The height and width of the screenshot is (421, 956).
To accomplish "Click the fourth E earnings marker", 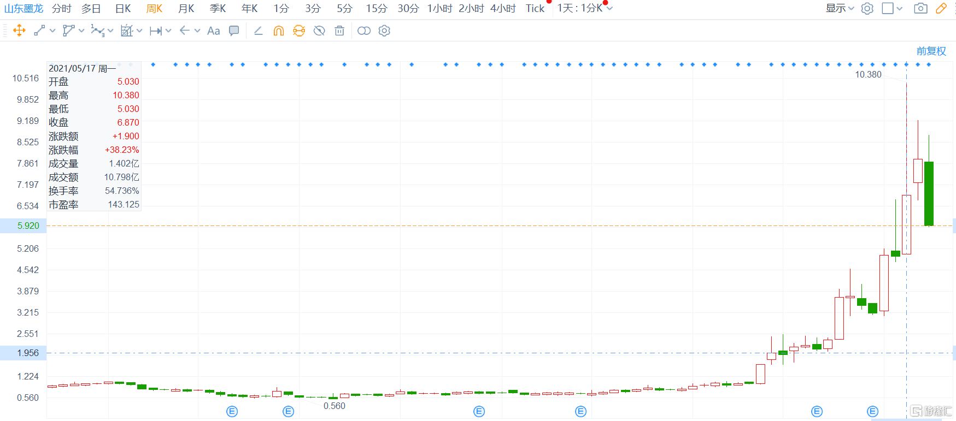I will [581, 411].
